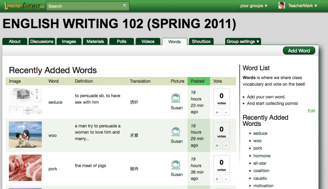Click the Edit link in Word List
This screenshot has height=189, width=328.
pos(311,111)
